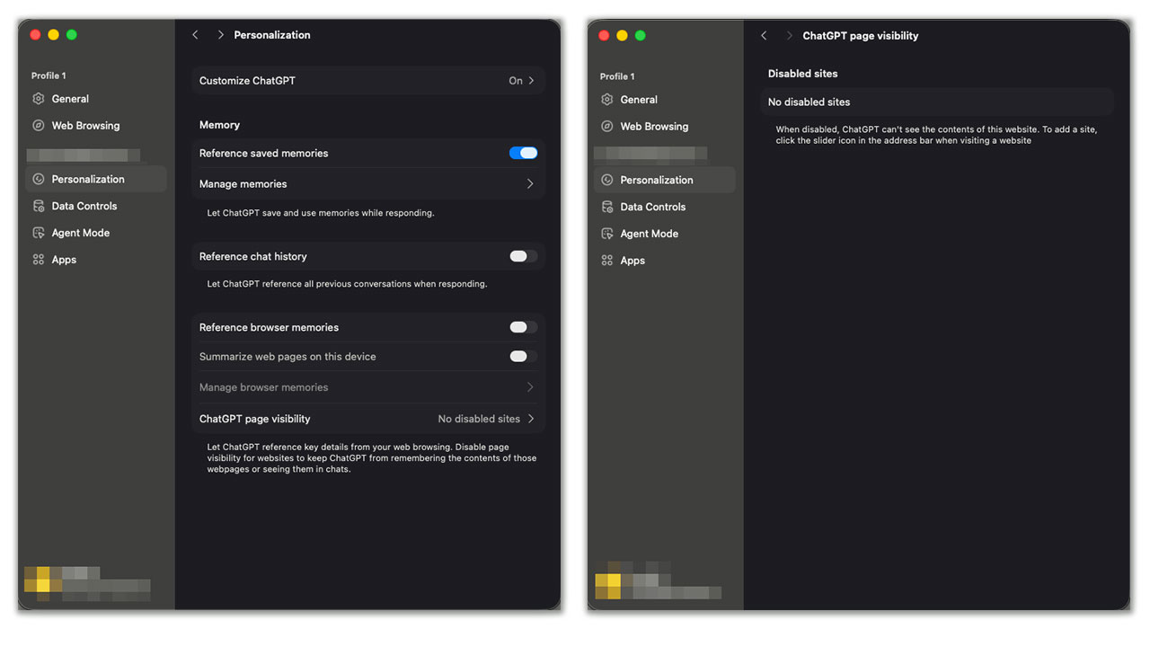Click the Apps grid icon in the Personalization window
The image size is (1150, 647).
(x=38, y=260)
